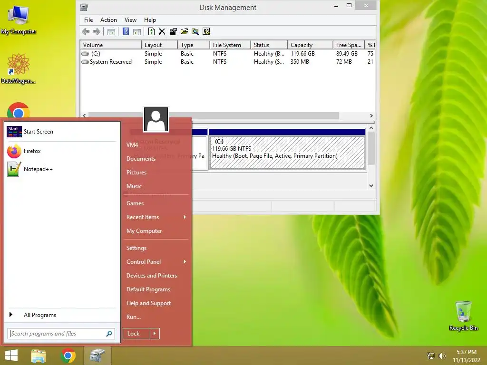Open the blue Help question-mark toolbar icon
Image resolution: width=487 pixels, height=365 pixels.
click(126, 31)
